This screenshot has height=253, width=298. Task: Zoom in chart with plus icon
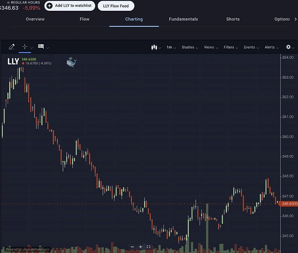tap(140, 246)
